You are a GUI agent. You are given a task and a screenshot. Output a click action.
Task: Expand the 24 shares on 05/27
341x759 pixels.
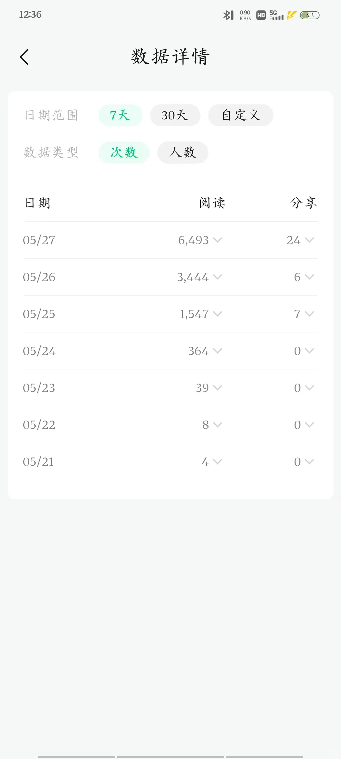300,240
